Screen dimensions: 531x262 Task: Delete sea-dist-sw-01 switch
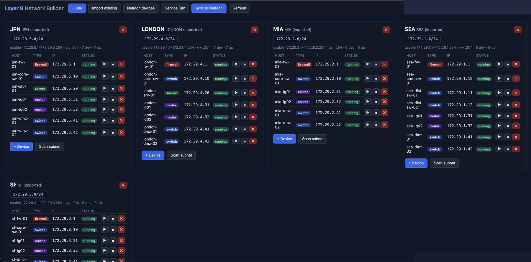point(516,93)
